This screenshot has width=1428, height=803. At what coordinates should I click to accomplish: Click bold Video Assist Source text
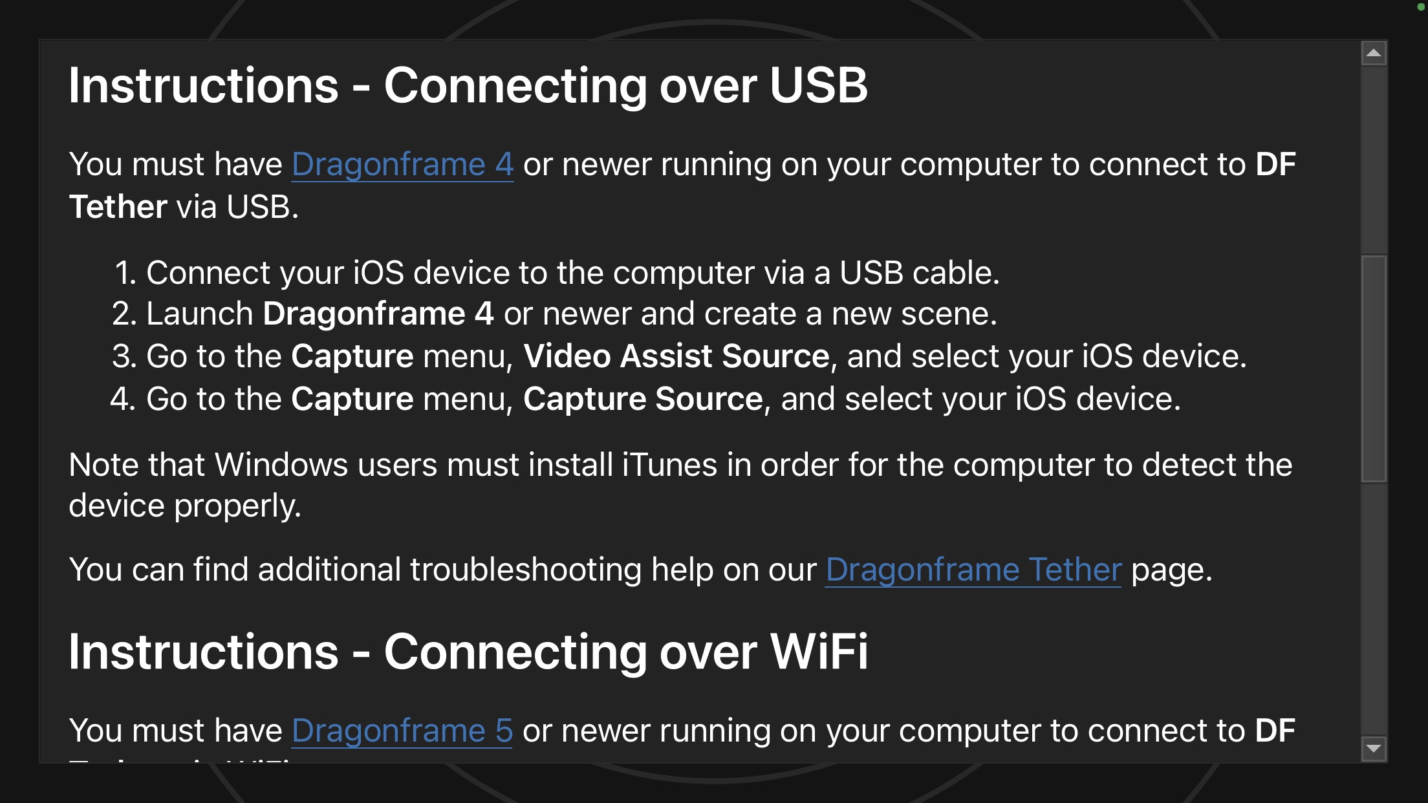pyautogui.click(x=676, y=356)
